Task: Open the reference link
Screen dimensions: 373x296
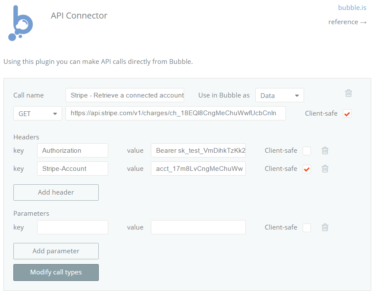Action: [347, 22]
